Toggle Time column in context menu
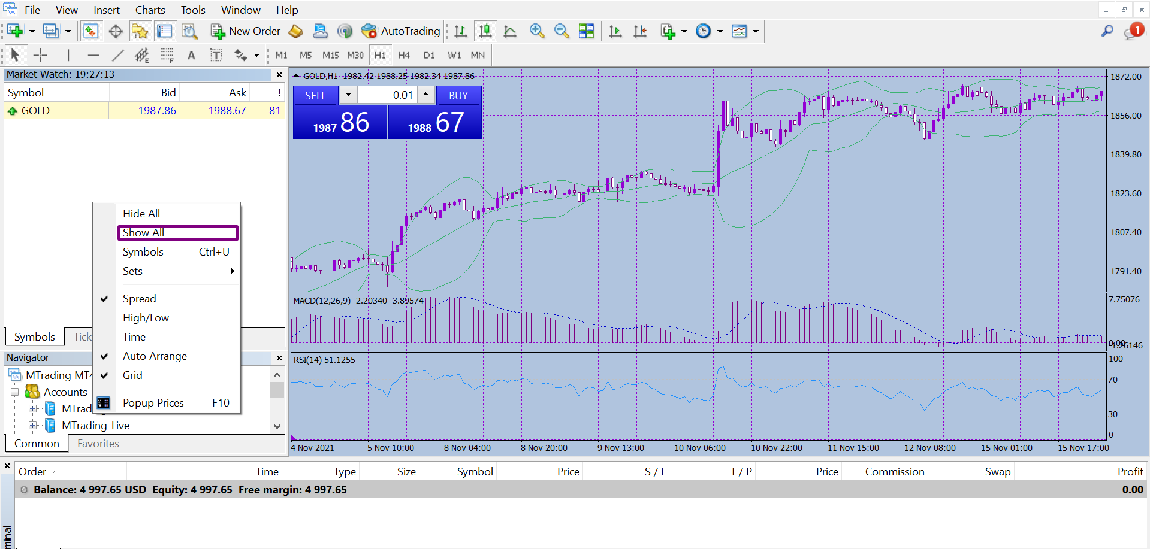The image size is (1150, 549). pos(134,337)
